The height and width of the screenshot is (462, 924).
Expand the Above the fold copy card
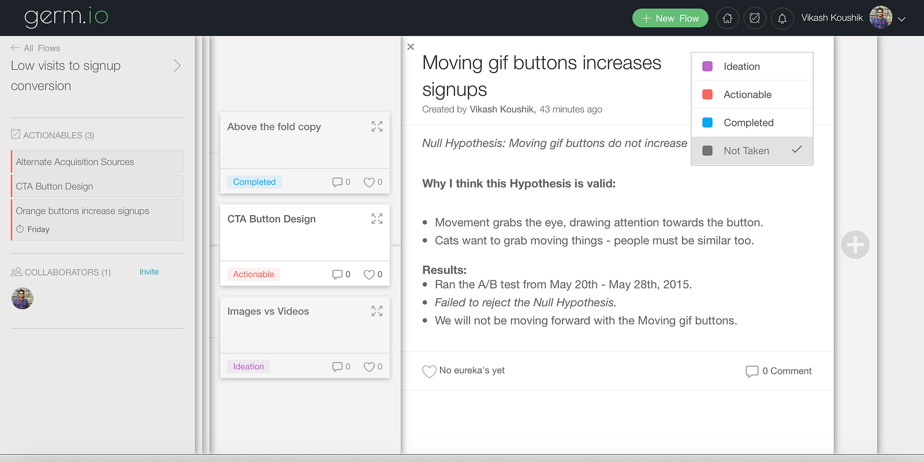(377, 126)
